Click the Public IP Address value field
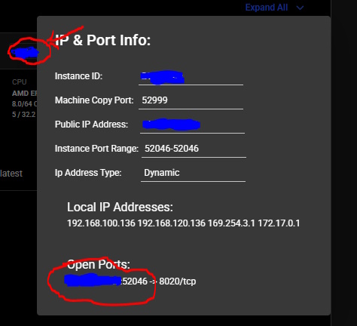This screenshot has width=357, height=326. [x=192, y=125]
